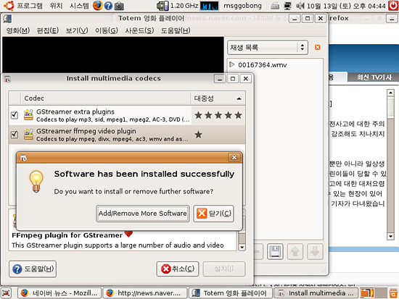Open the 프로그램 panel menu

tap(30, 6)
